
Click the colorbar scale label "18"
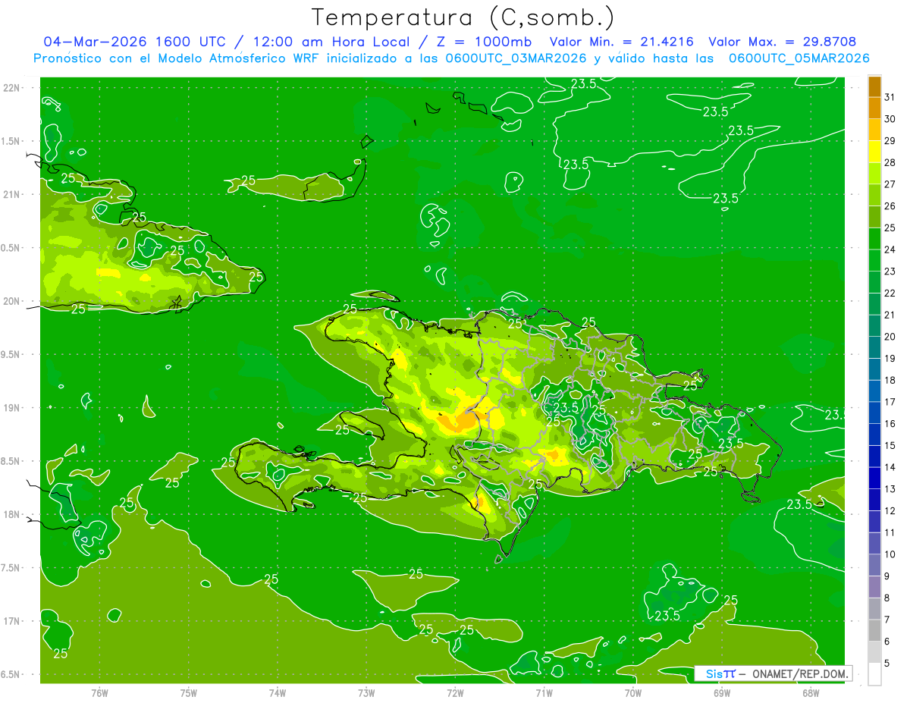(x=890, y=380)
